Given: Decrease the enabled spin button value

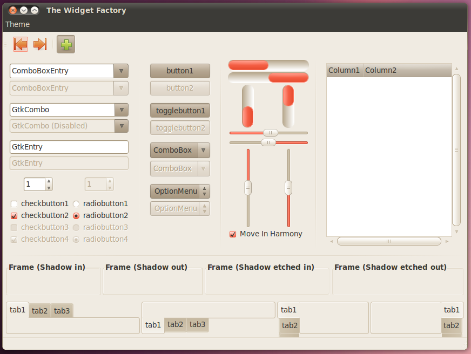Looking at the screenshot, I should tap(49, 187).
